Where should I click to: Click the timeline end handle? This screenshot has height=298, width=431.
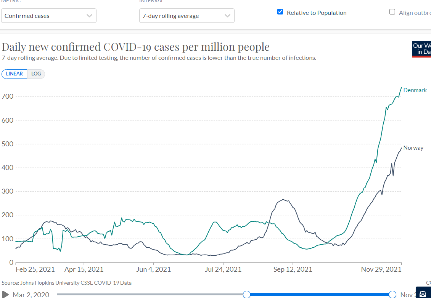pyautogui.click(x=392, y=295)
